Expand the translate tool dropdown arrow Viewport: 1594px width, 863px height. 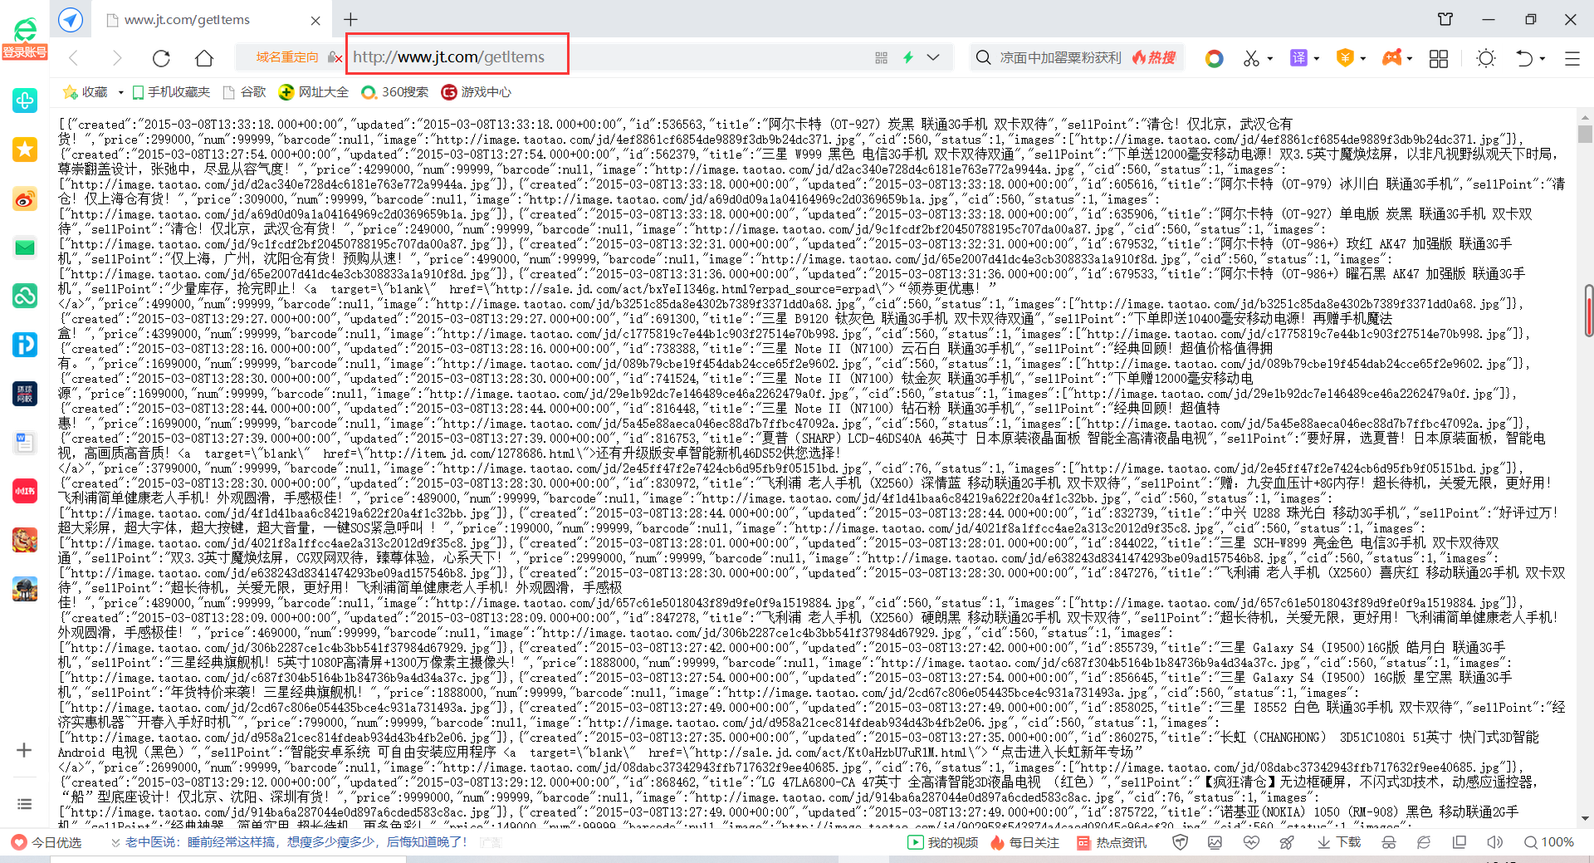[1317, 58]
